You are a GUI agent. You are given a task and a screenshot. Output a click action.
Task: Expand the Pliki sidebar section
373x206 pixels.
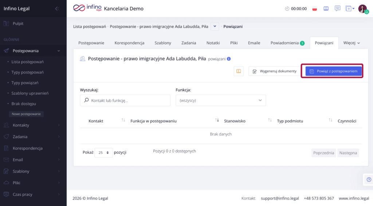pyautogui.click(x=59, y=183)
